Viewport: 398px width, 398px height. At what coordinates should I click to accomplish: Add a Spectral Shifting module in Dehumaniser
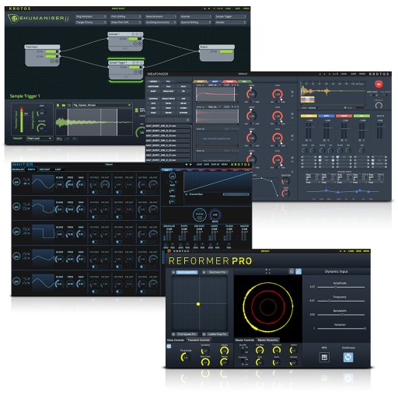pos(196,23)
